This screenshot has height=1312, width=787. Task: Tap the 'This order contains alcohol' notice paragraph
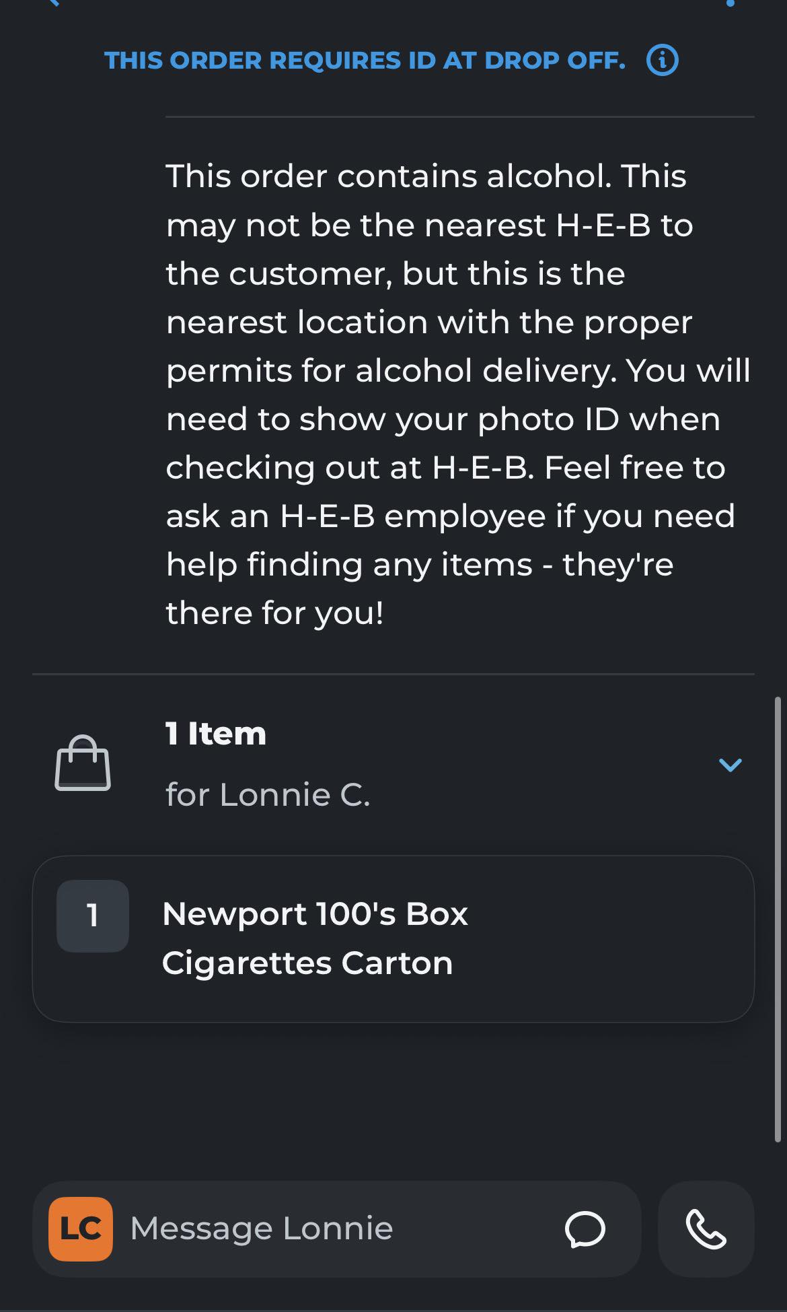(x=458, y=394)
